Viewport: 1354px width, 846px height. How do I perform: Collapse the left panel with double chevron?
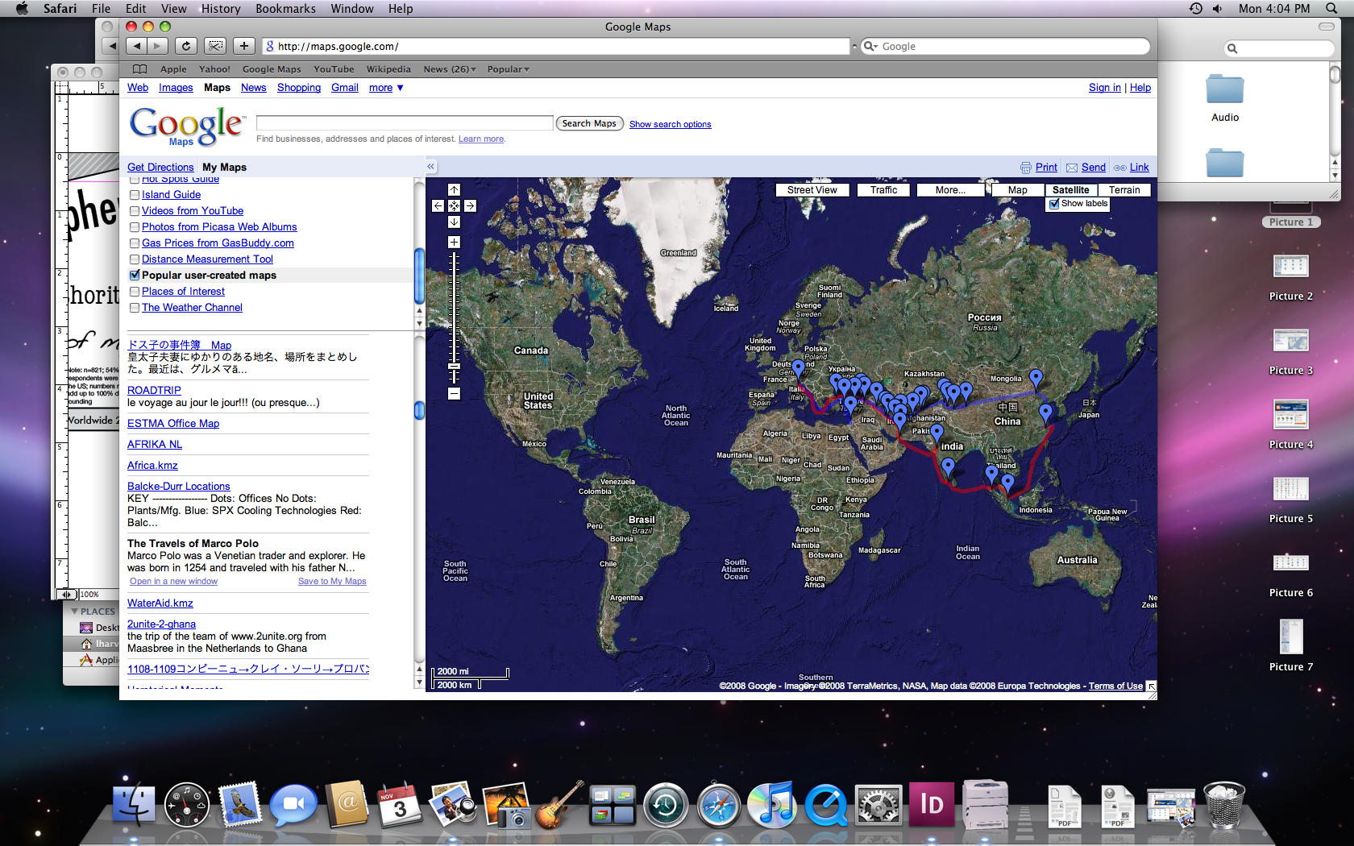tap(430, 167)
